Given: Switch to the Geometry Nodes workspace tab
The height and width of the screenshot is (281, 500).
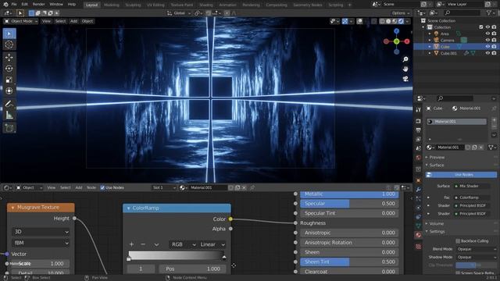Looking at the screenshot, I should 307,5.
